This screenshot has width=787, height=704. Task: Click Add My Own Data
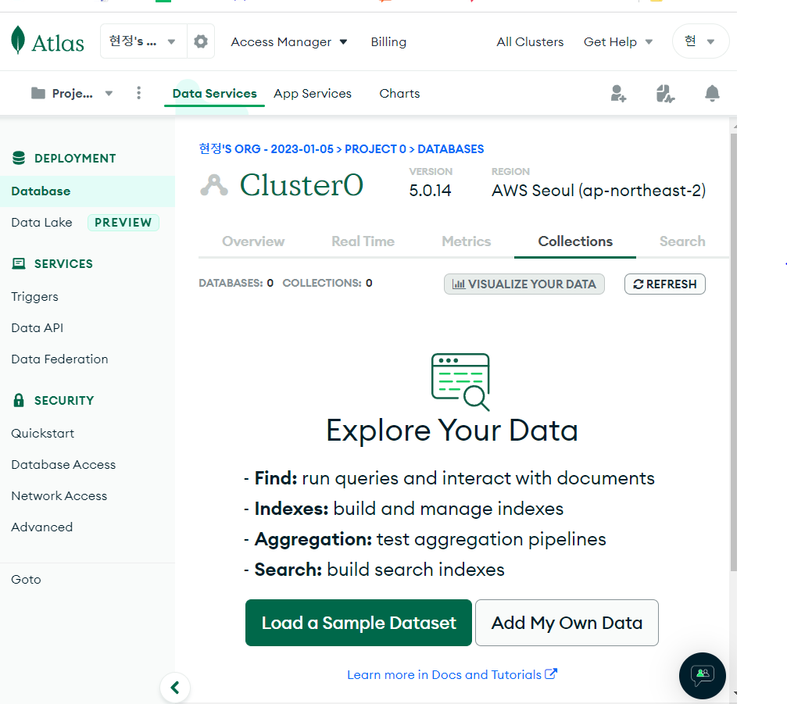567,623
